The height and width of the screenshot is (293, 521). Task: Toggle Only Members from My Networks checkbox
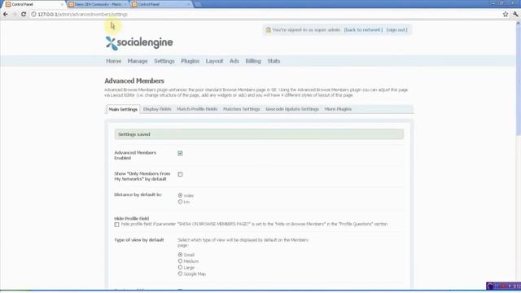(x=180, y=174)
